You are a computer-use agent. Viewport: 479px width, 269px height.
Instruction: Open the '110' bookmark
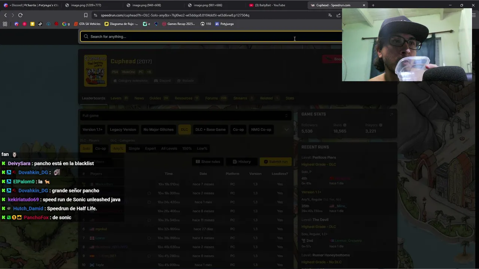[206, 24]
